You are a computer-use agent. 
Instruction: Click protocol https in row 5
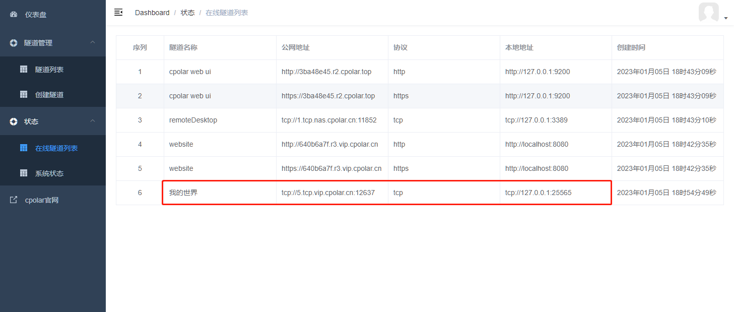pos(401,168)
